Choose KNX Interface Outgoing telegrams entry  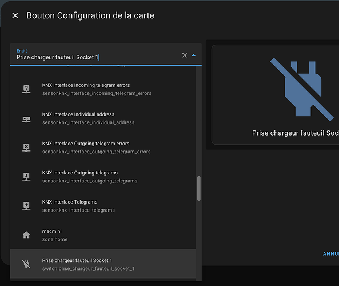coord(103,177)
